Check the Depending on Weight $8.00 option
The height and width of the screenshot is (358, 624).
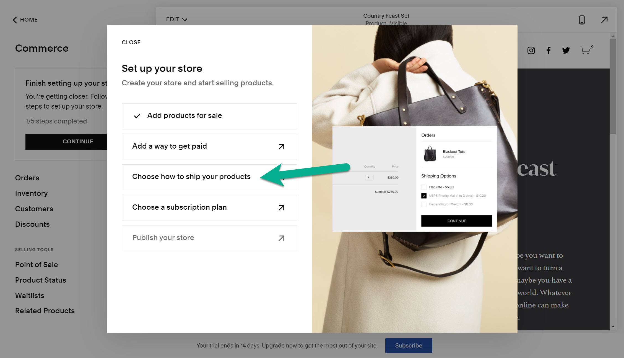click(x=423, y=204)
